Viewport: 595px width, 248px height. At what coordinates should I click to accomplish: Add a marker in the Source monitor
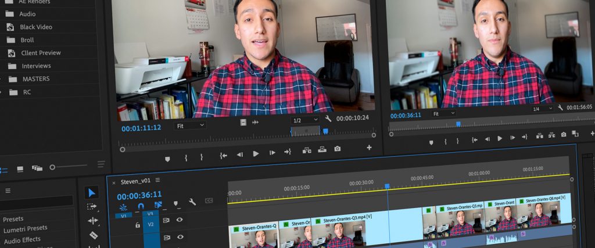167,159
